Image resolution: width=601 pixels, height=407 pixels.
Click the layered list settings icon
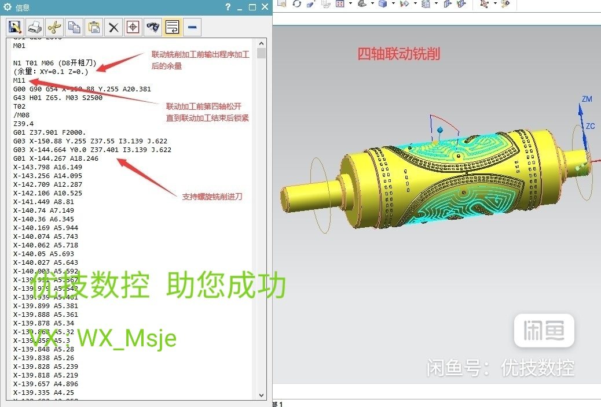pyautogui.click(x=426, y=3)
